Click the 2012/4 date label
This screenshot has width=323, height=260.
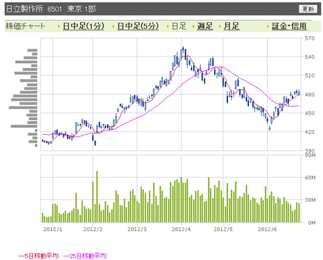pyautogui.click(x=181, y=229)
